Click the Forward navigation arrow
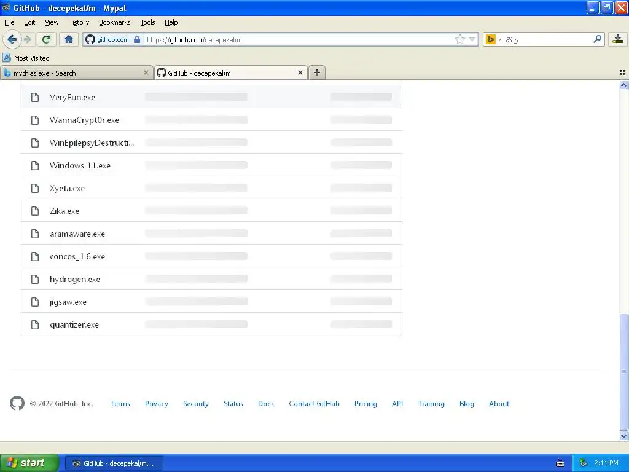 pyautogui.click(x=28, y=39)
